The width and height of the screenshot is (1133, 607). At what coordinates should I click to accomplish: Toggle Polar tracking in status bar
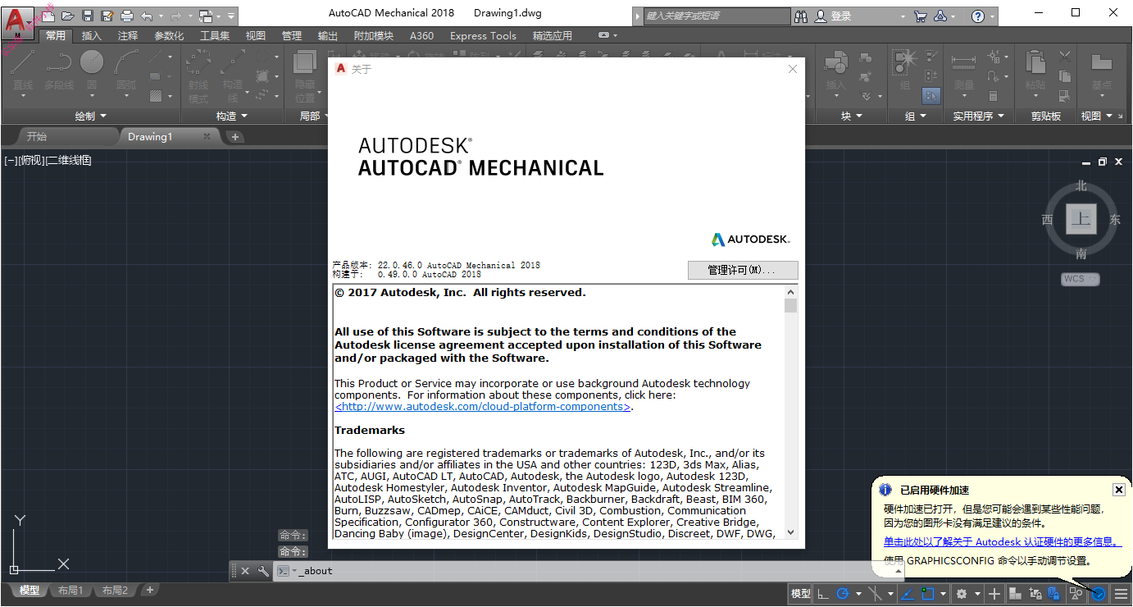tap(843, 594)
